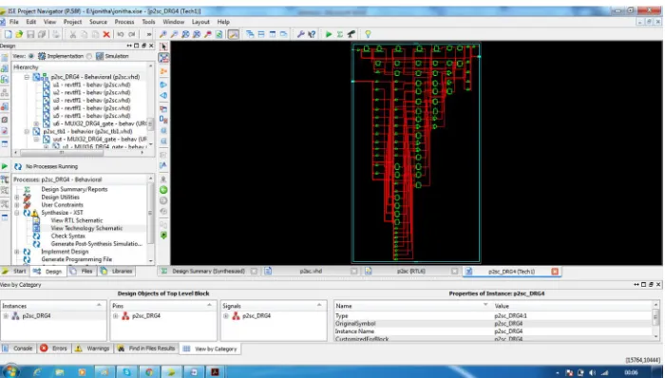This screenshot has width=665, height=378.
Task: Expand the Implement Design process
Action: 16,252
